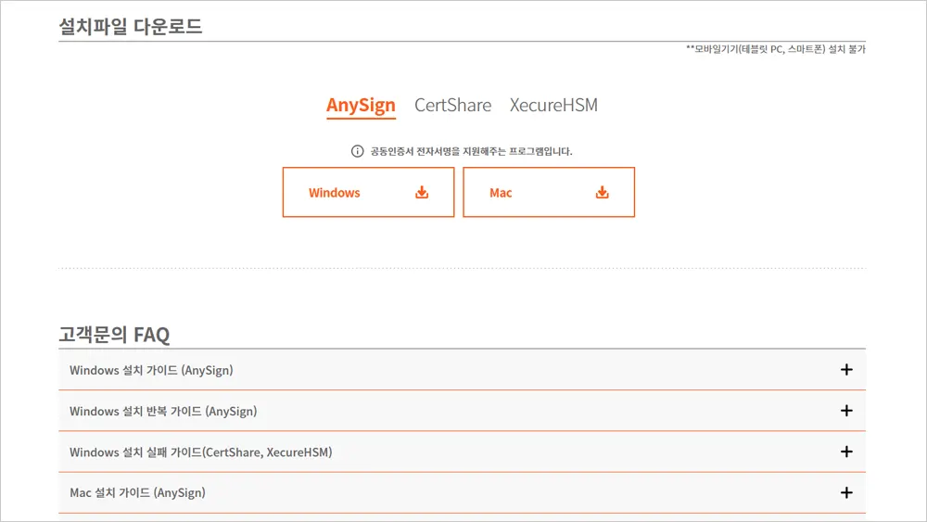
Task: Open FAQ 'Windows 설치 실패 가이드(CertShare, XecureHSM)'
Action: pos(462,452)
